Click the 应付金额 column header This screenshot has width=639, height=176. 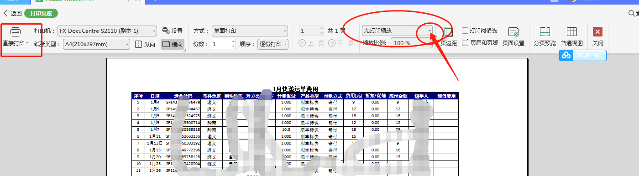398,96
